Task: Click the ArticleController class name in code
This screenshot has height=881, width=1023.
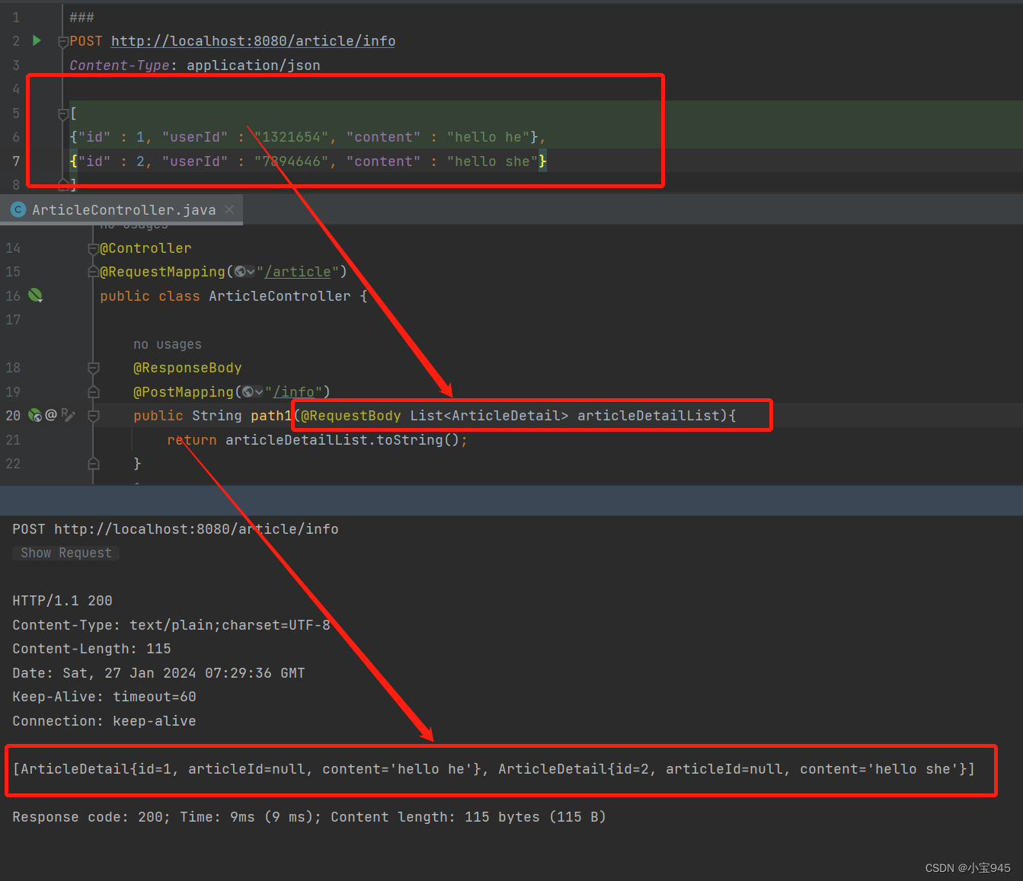Action: [280, 296]
